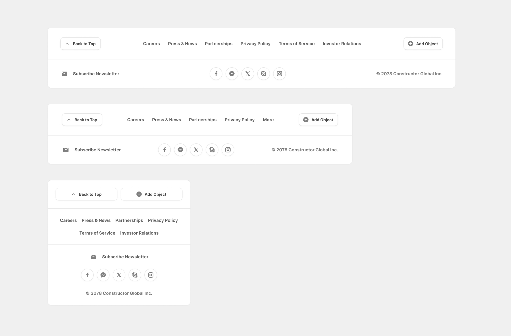Viewport: 511px width, 336px height.
Task: Open Partnerships link in the wide footer
Action: pos(219,44)
